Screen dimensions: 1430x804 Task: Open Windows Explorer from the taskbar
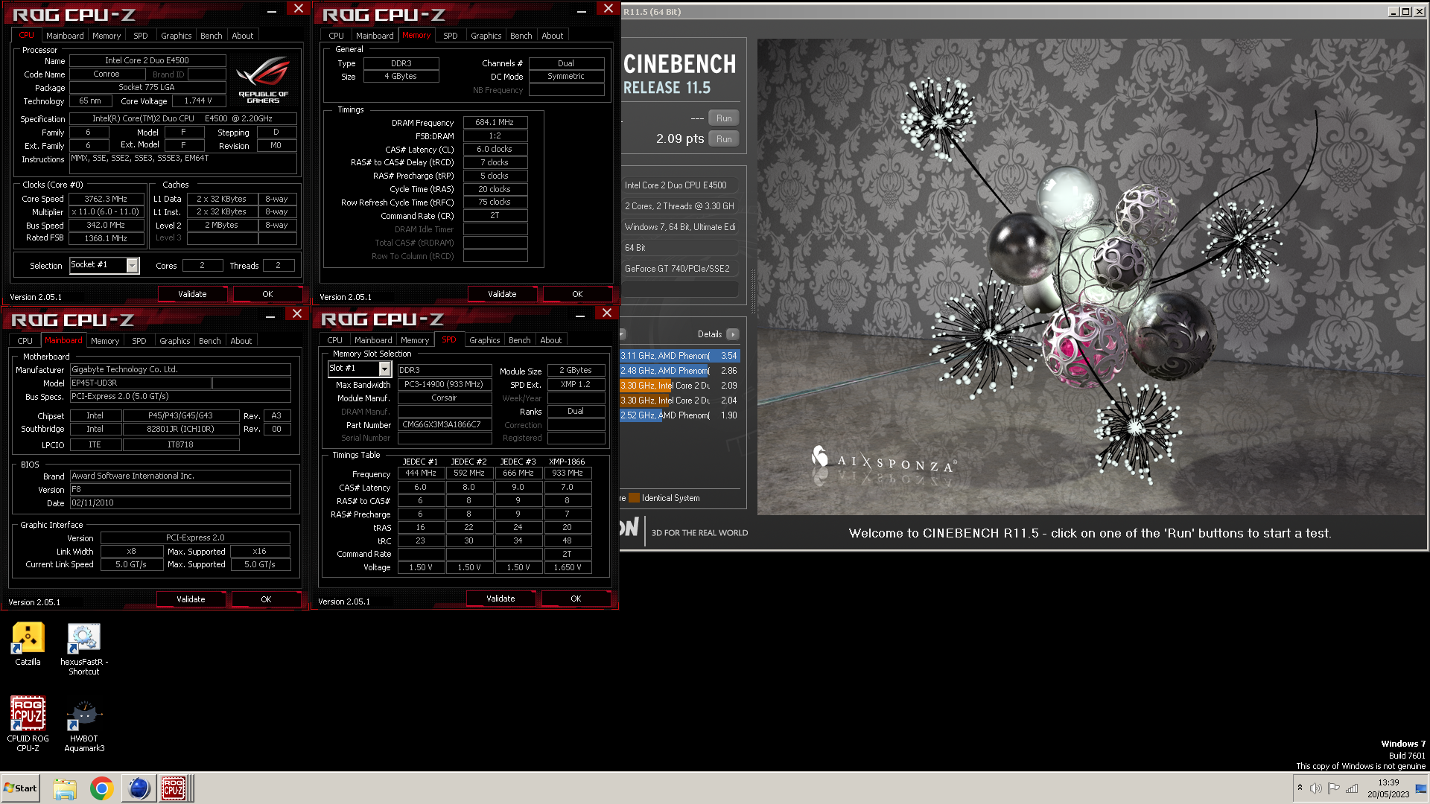pyautogui.click(x=65, y=788)
